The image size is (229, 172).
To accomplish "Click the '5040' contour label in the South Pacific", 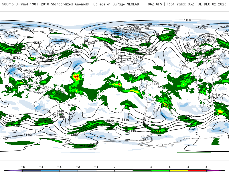I will pos(113,129).
